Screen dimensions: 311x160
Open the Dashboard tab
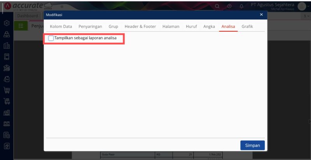pos(27,16)
